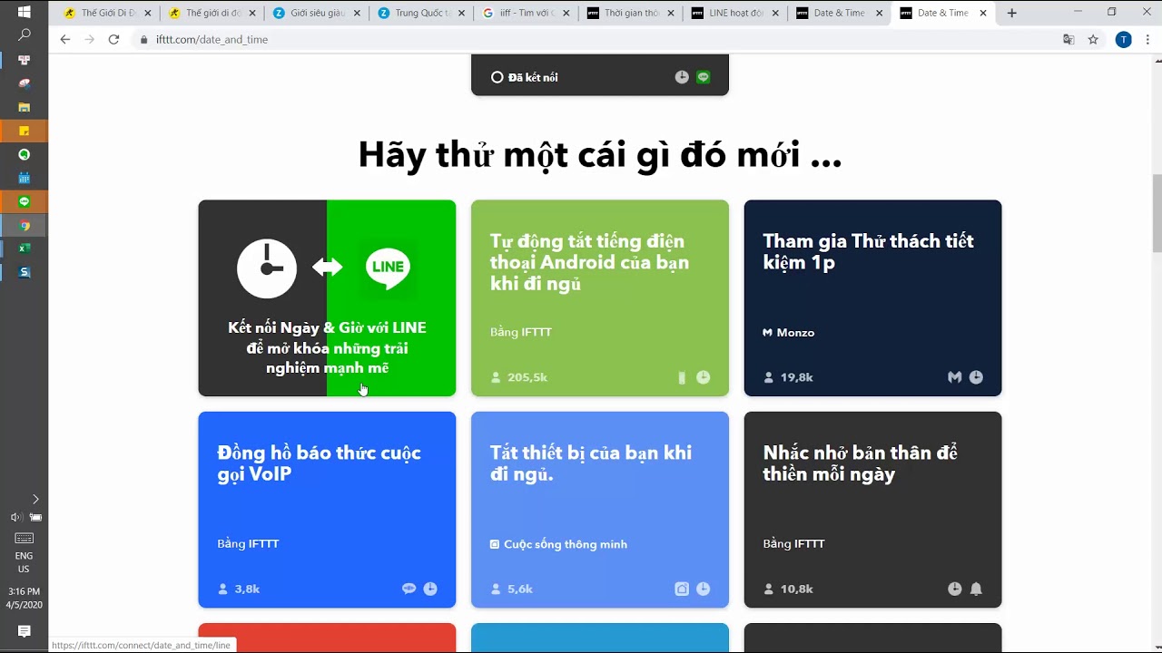Screen dimensions: 1162x653
Task: Click notification bell on the meditation card
Action: pyautogui.click(x=976, y=589)
